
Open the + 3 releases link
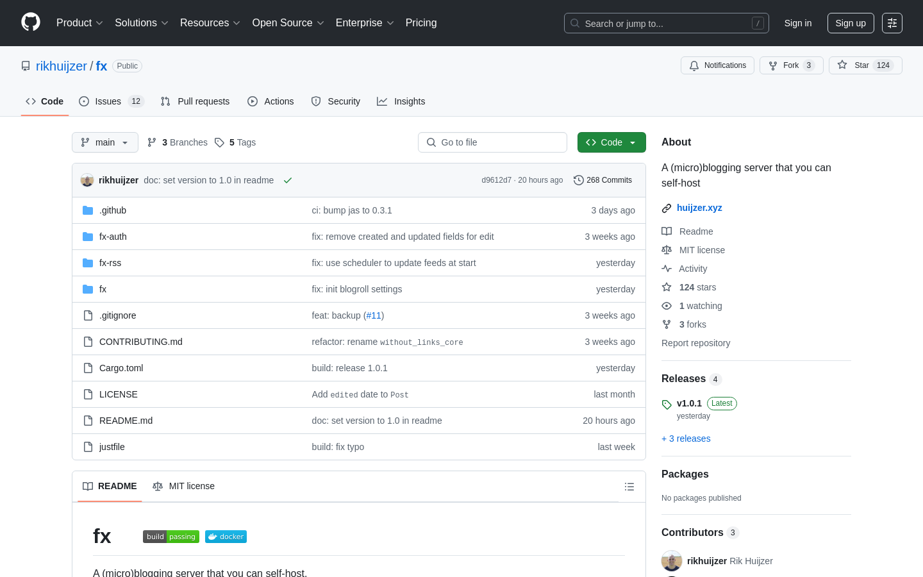point(686,439)
